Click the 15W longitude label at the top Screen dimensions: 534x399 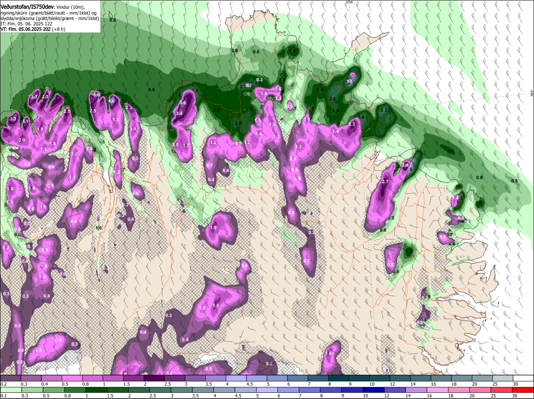pos(349,2)
